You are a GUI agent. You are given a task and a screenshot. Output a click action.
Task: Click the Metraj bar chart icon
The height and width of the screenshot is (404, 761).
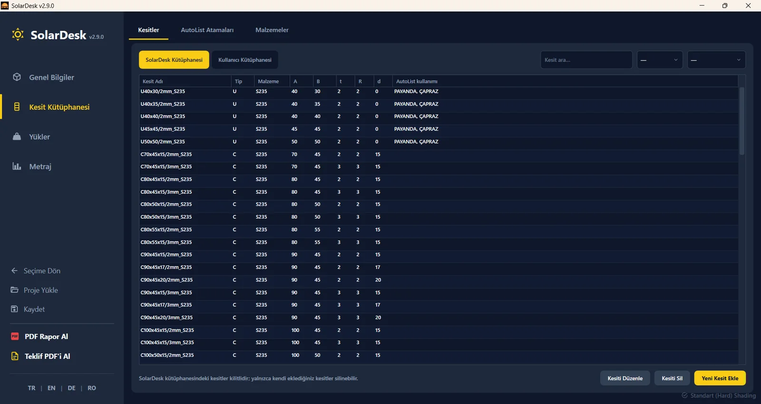pyautogui.click(x=17, y=166)
